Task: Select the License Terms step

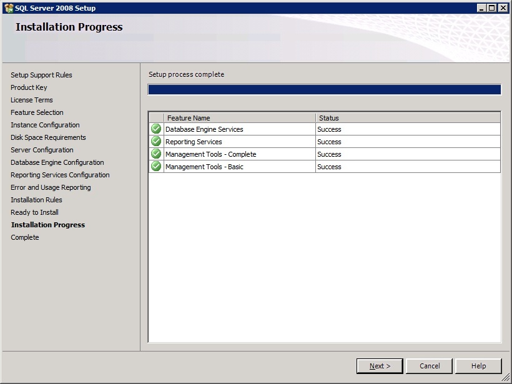Action: point(32,100)
